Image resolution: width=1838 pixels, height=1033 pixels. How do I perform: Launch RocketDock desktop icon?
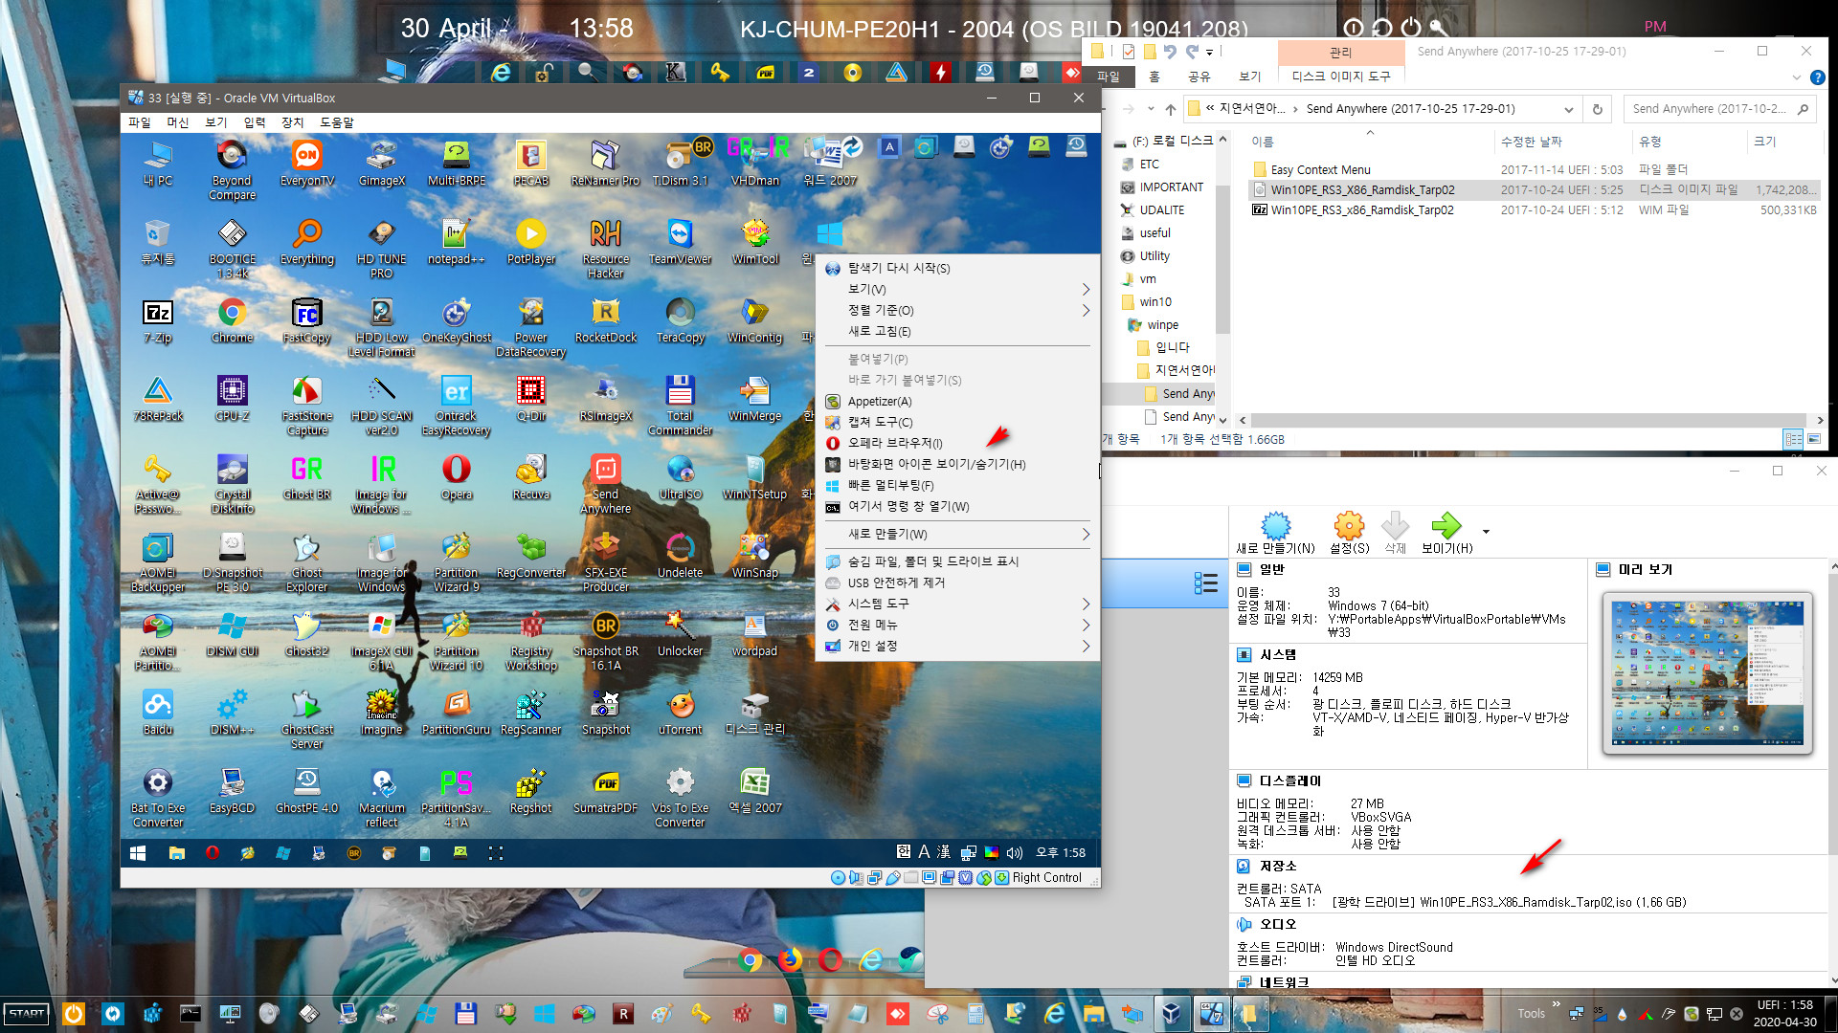tap(605, 320)
